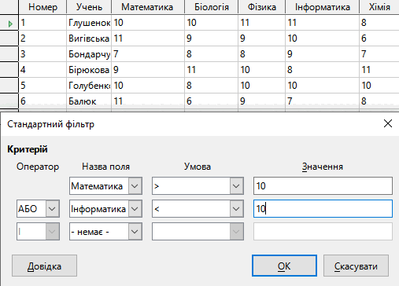Click Хімія cell of Бірюкова row
Image resolution: width=399 pixels, height=286 pixels.
click(x=379, y=70)
